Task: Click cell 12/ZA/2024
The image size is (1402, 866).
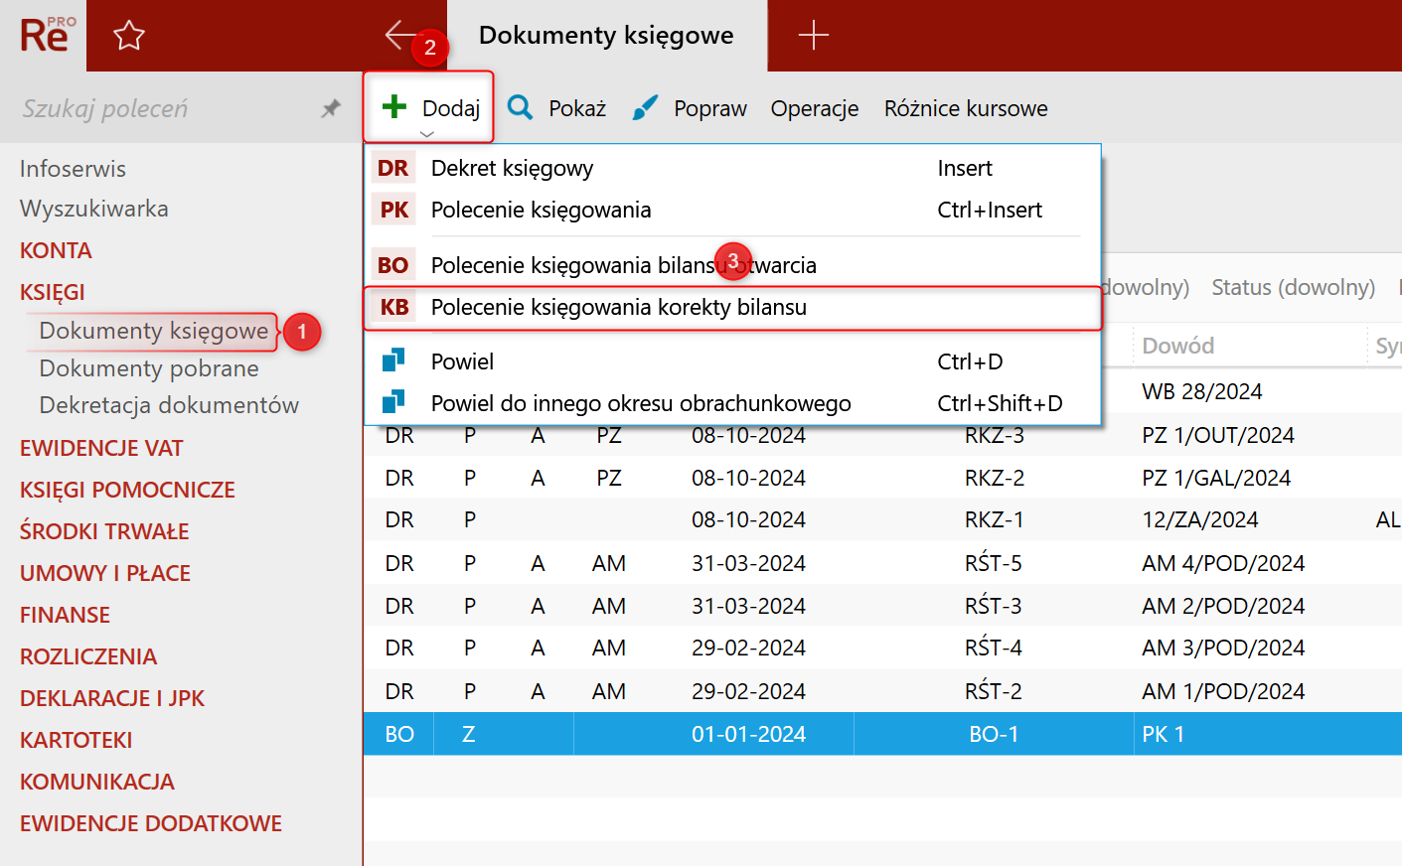Action: [1200, 519]
